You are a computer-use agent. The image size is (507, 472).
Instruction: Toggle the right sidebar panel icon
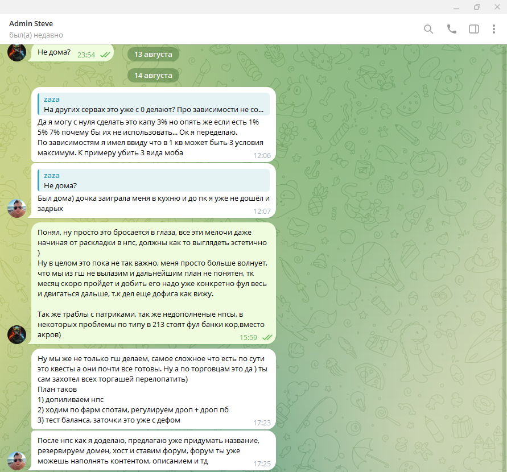click(x=474, y=29)
